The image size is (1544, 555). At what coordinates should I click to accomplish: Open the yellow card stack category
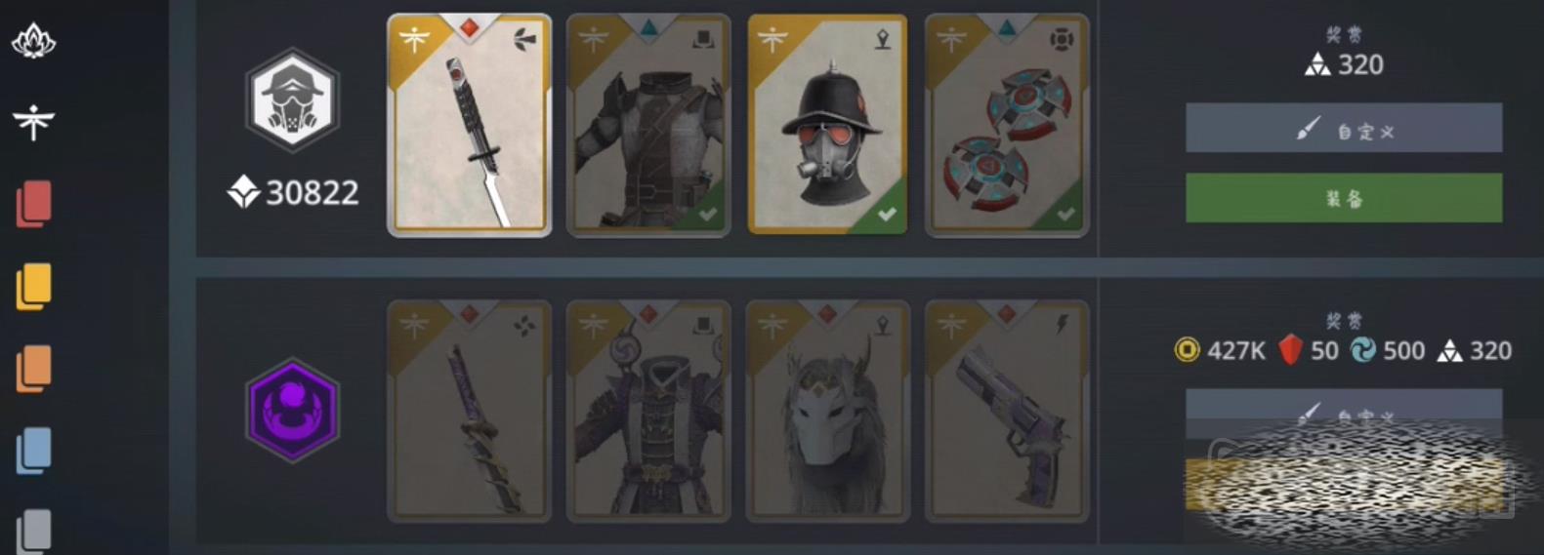tap(34, 287)
